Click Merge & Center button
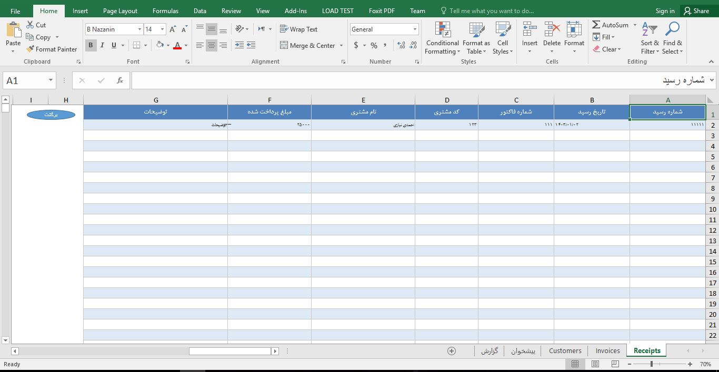719x372 pixels. pyautogui.click(x=307, y=46)
